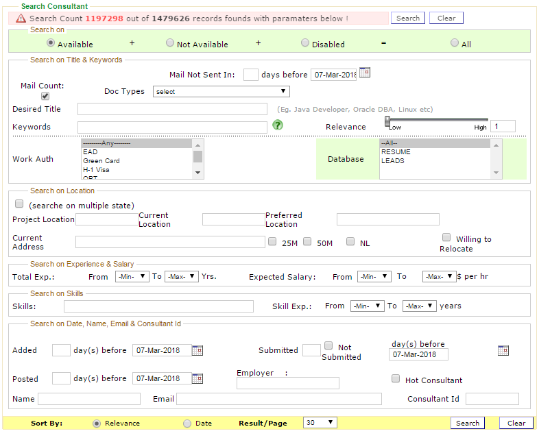Open Total Exp. From -Min- dropdown
Viewport: 539px width, 440px height.
coord(132,276)
